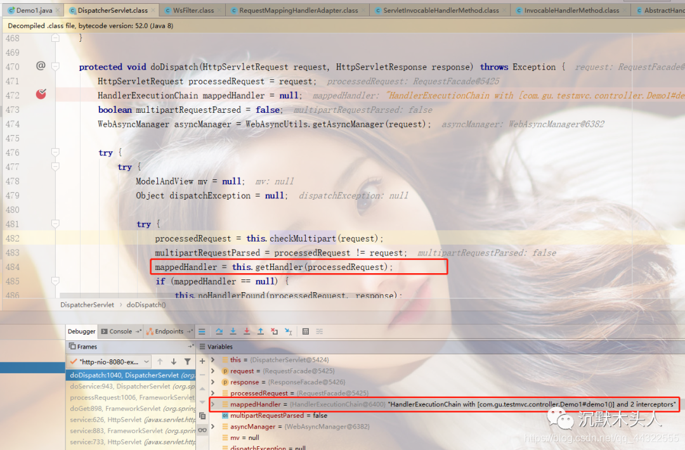Expand the 'processedRequest' variable node
This screenshot has width=685, height=450.
(x=212, y=393)
